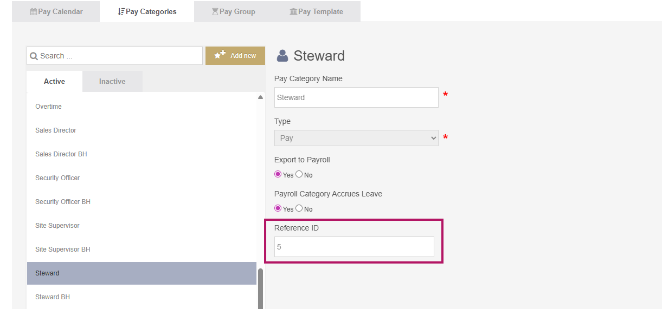Select Site Supervisor from the list
The width and height of the screenshot is (662, 309).
pos(57,226)
